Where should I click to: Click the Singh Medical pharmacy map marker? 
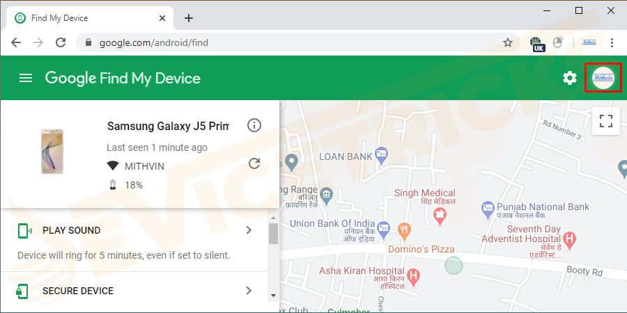click(440, 216)
